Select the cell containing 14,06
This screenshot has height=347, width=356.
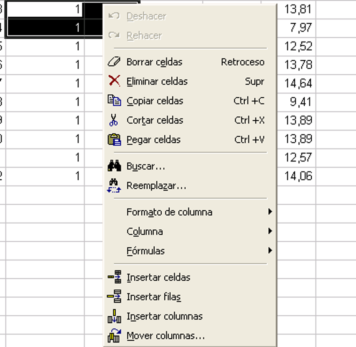click(x=297, y=176)
